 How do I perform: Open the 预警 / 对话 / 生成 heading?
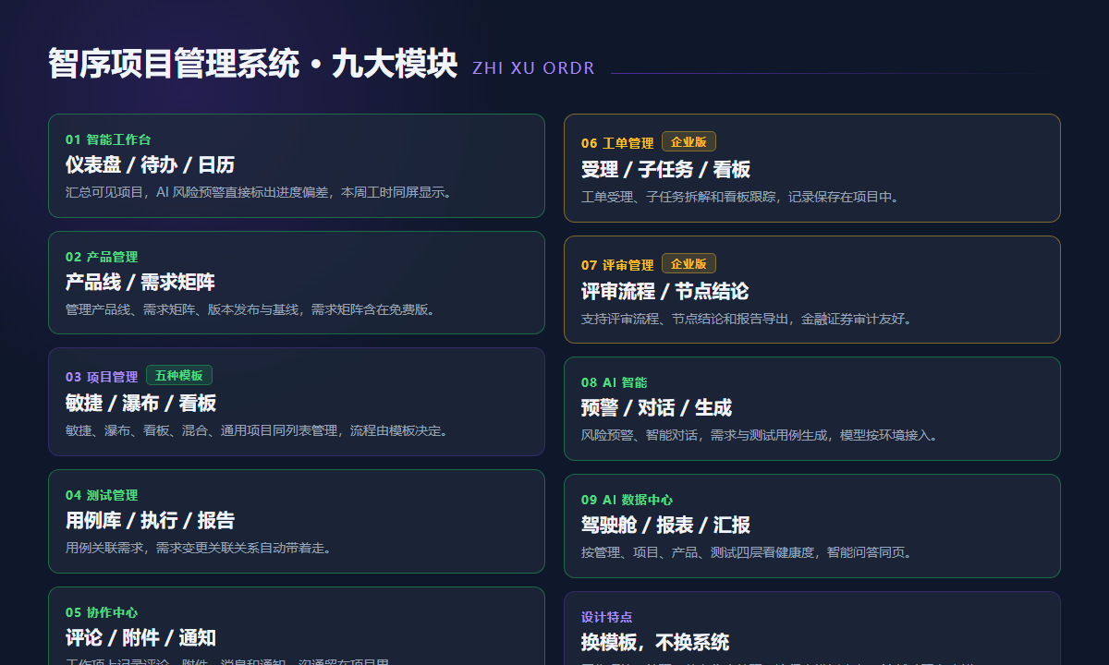coord(656,407)
